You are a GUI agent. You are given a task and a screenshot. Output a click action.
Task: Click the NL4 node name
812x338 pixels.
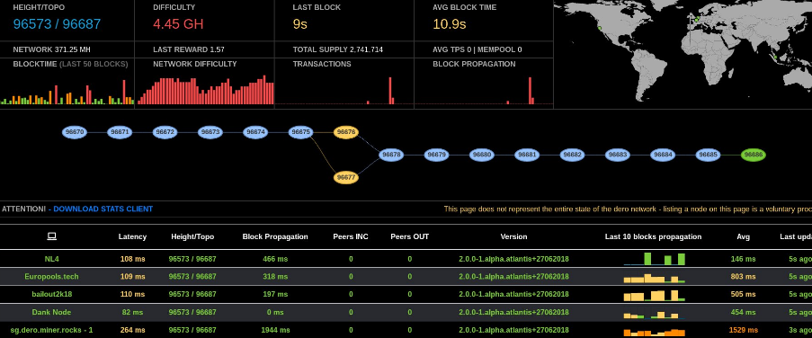point(51,259)
